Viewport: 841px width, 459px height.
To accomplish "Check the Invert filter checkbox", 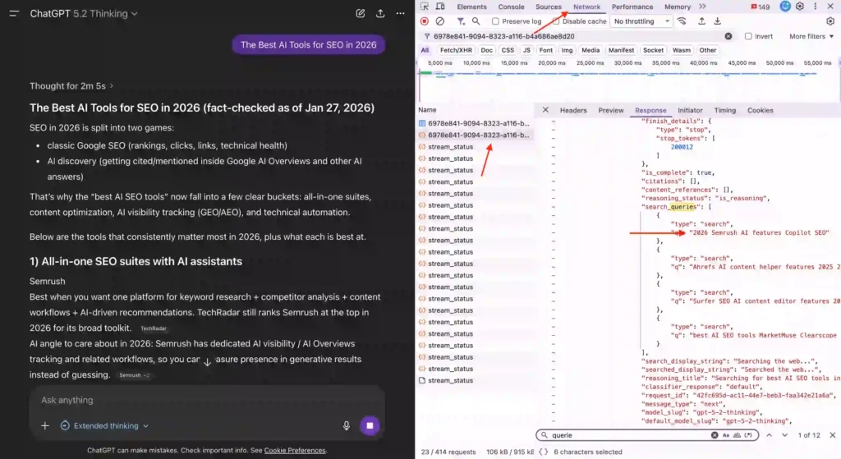I will [x=748, y=36].
